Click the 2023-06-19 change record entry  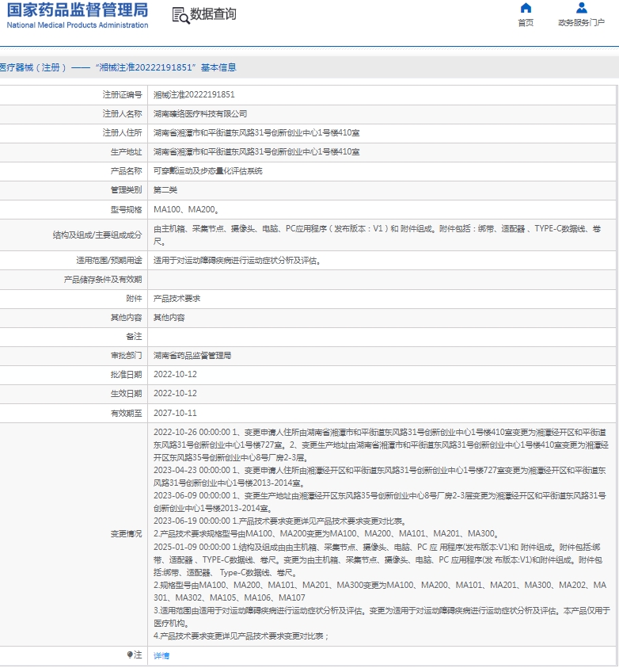[326, 528]
